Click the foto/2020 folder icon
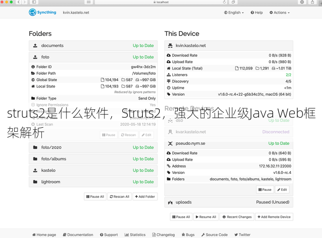The image size is (322, 238). click(x=35, y=148)
